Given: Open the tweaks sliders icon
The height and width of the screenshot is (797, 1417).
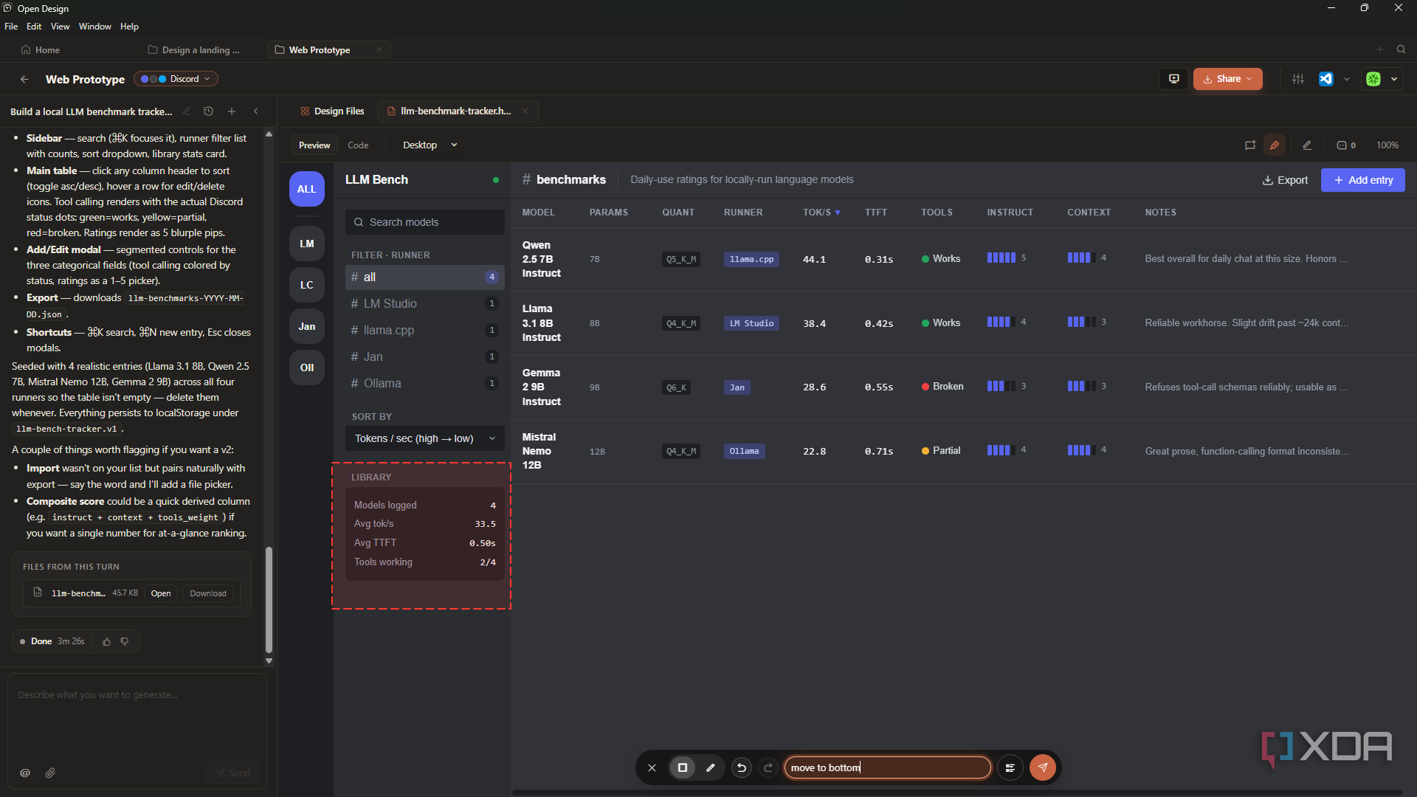Looking at the screenshot, I should [x=1298, y=79].
